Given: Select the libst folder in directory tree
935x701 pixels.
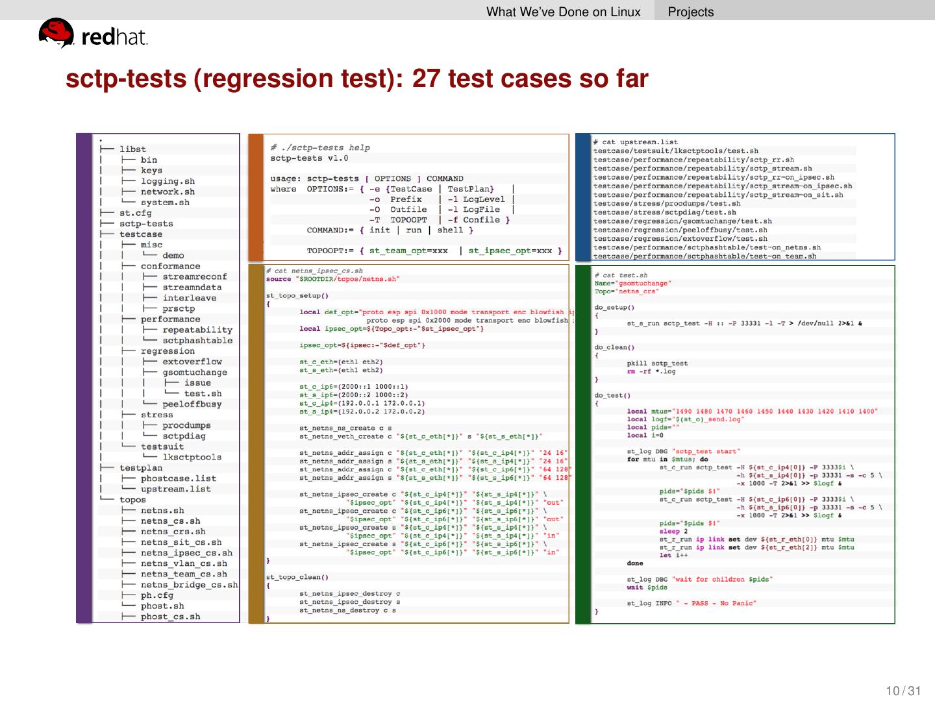Looking at the screenshot, I should click(x=132, y=149).
